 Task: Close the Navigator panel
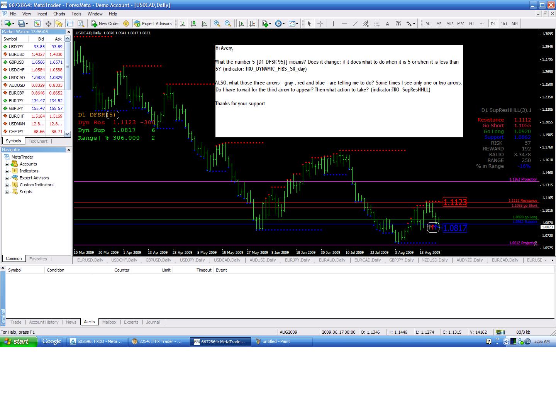[x=69, y=150]
